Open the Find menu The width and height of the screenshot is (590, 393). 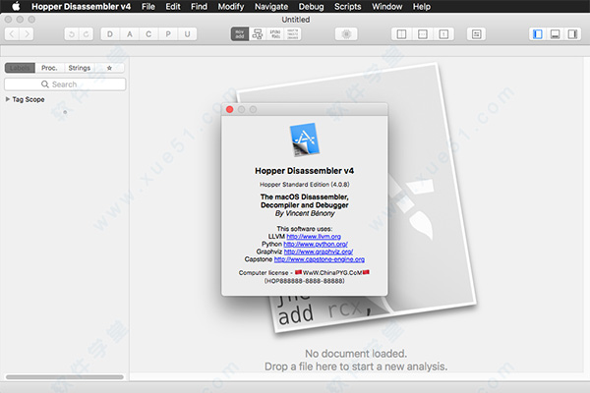click(x=199, y=7)
